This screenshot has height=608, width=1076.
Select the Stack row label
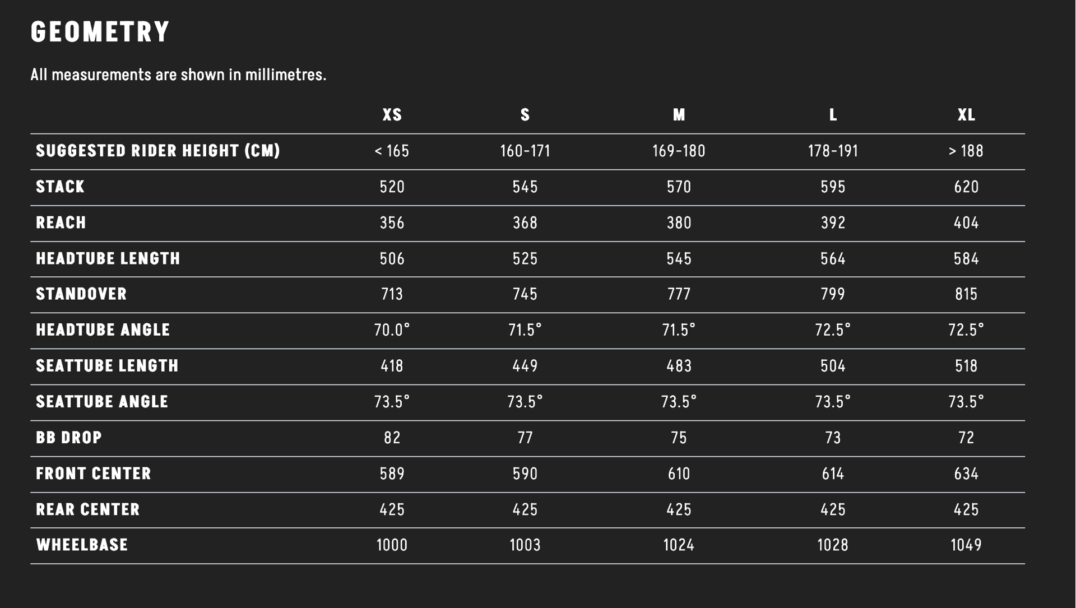pyautogui.click(x=61, y=187)
